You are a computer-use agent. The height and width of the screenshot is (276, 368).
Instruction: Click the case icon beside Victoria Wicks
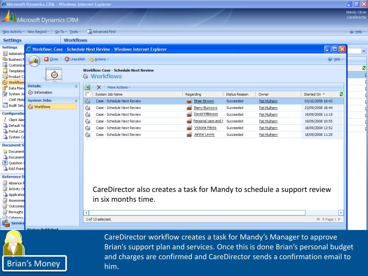click(189, 128)
